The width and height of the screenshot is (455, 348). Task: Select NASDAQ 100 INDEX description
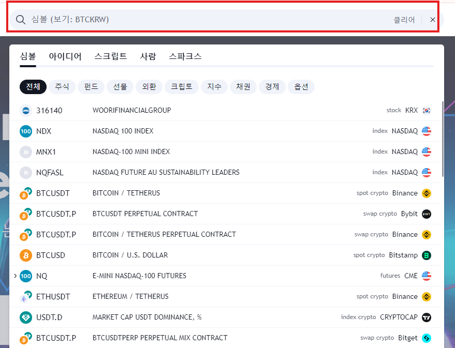(123, 131)
